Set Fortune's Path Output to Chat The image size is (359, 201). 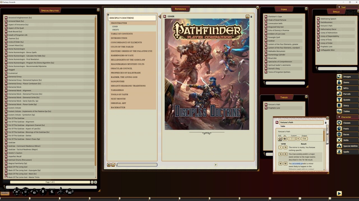click(304, 139)
